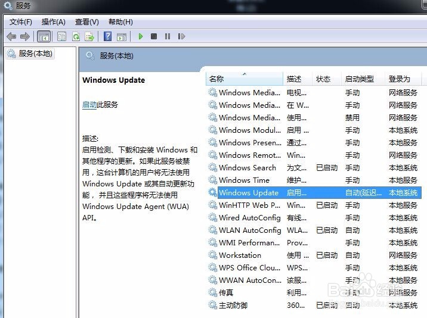This screenshot has height=318, width=427.
Task: Stop the service with the square icon
Action: pyautogui.click(x=154, y=36)
